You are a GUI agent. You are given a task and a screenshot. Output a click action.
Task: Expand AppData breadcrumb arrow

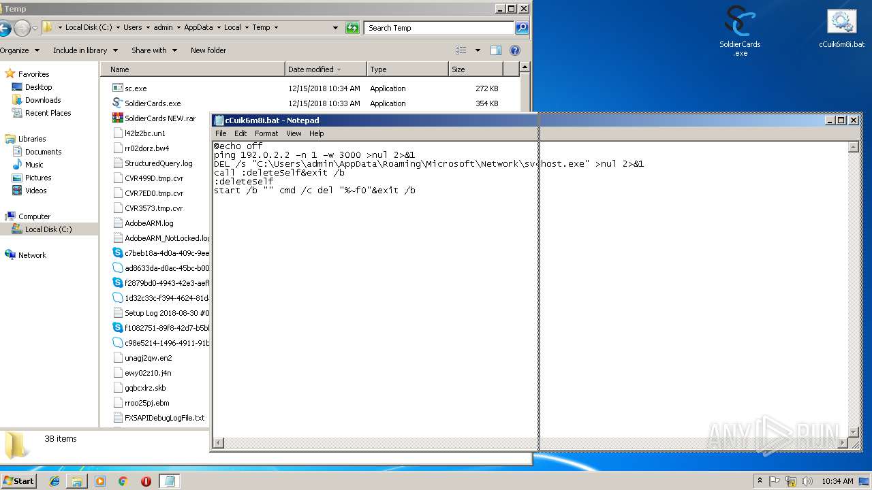(x=219, y=28)
